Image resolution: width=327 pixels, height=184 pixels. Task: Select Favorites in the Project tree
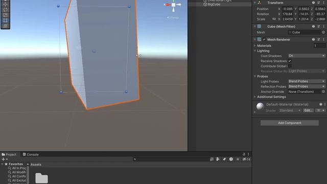click(16, 164)
